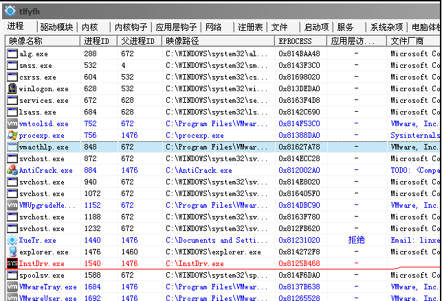This screenshot has width=442, height=301.
Task: Sort by 映像路径 column header
Action: [x=218, y=41]
